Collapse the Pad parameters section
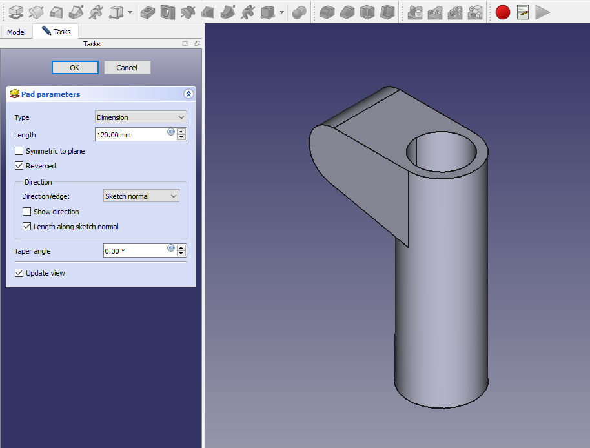The width and height of the screenshot is (590, 448). coord(188,94)
